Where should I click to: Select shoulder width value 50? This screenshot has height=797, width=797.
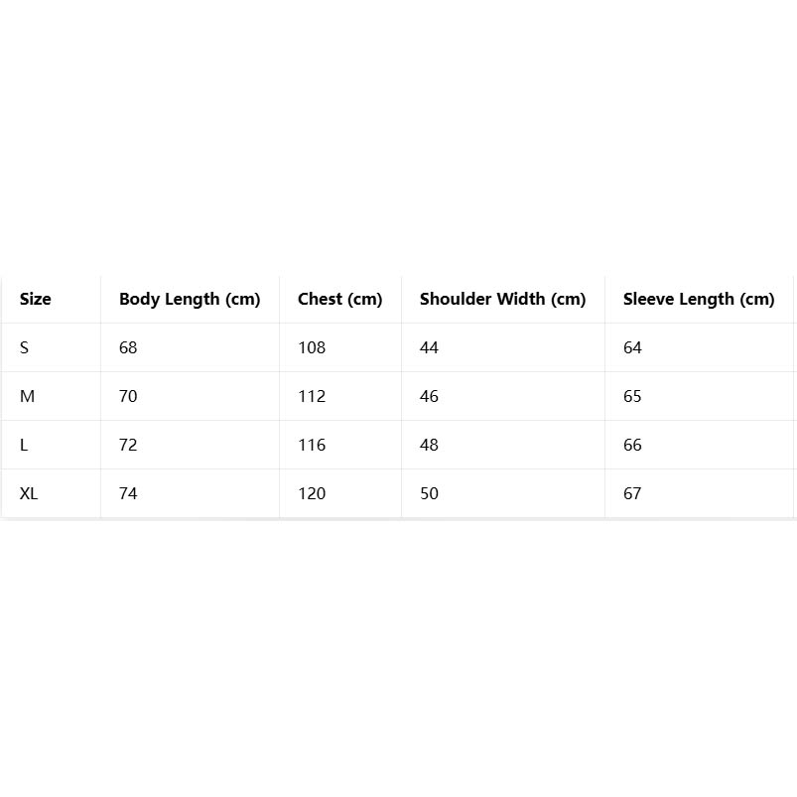(429, 493)
